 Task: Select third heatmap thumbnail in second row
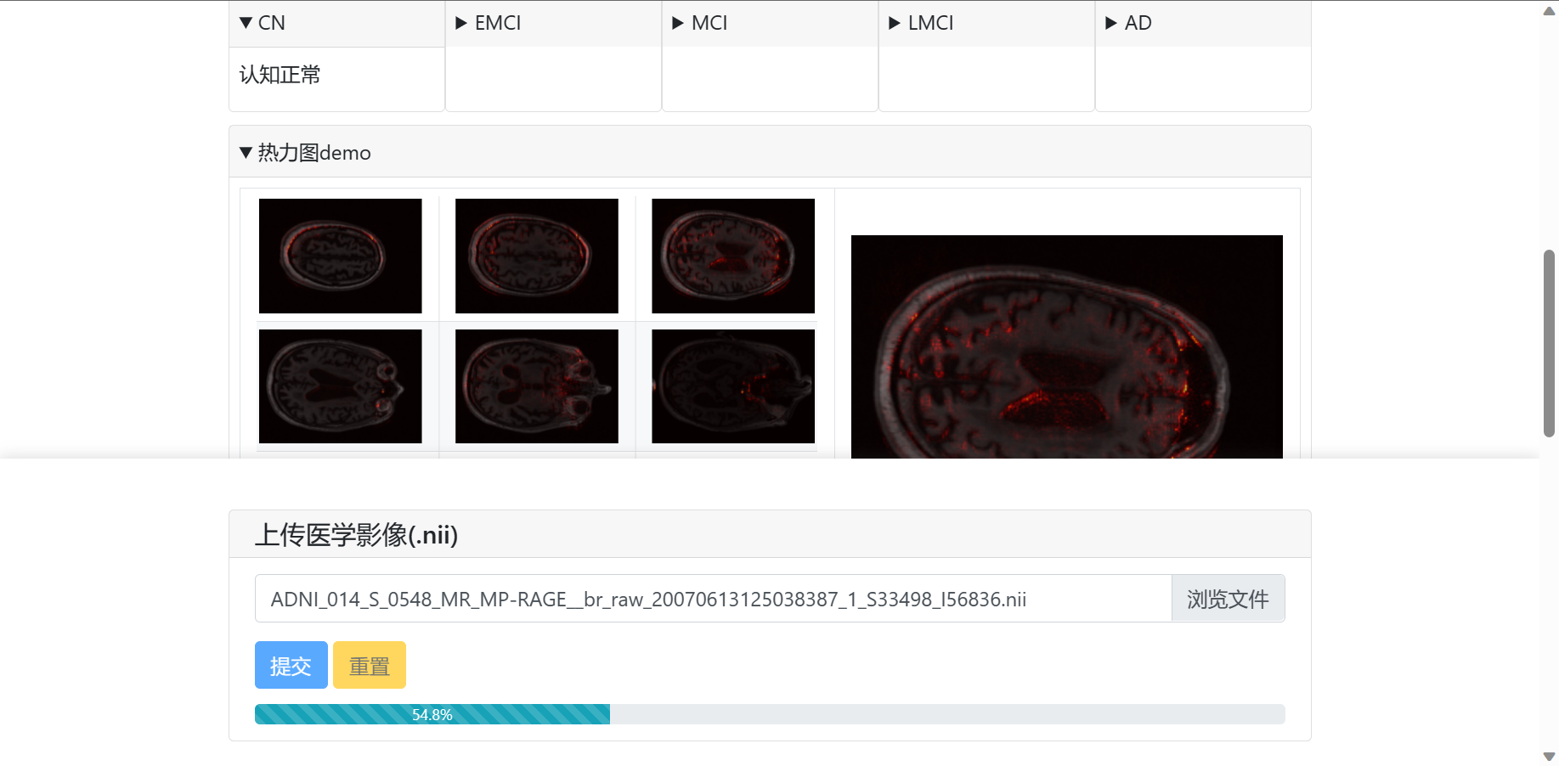(x=732, y=386)
